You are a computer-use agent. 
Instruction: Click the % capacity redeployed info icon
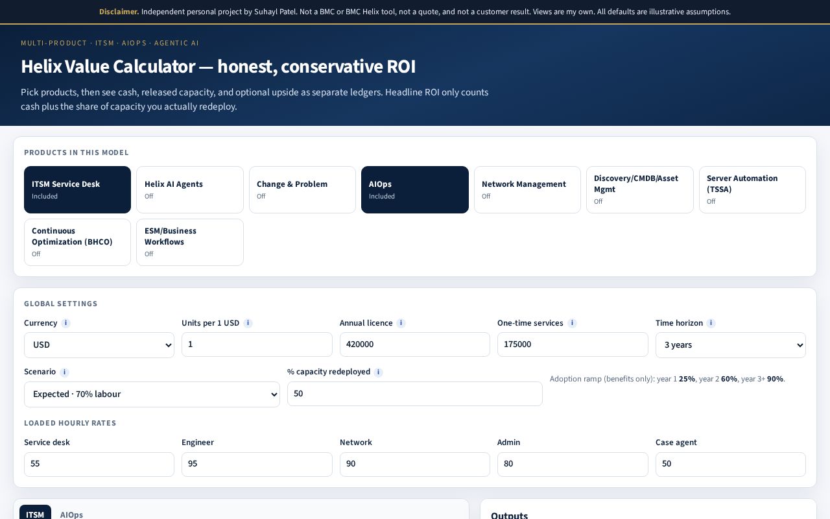[379, 372]
